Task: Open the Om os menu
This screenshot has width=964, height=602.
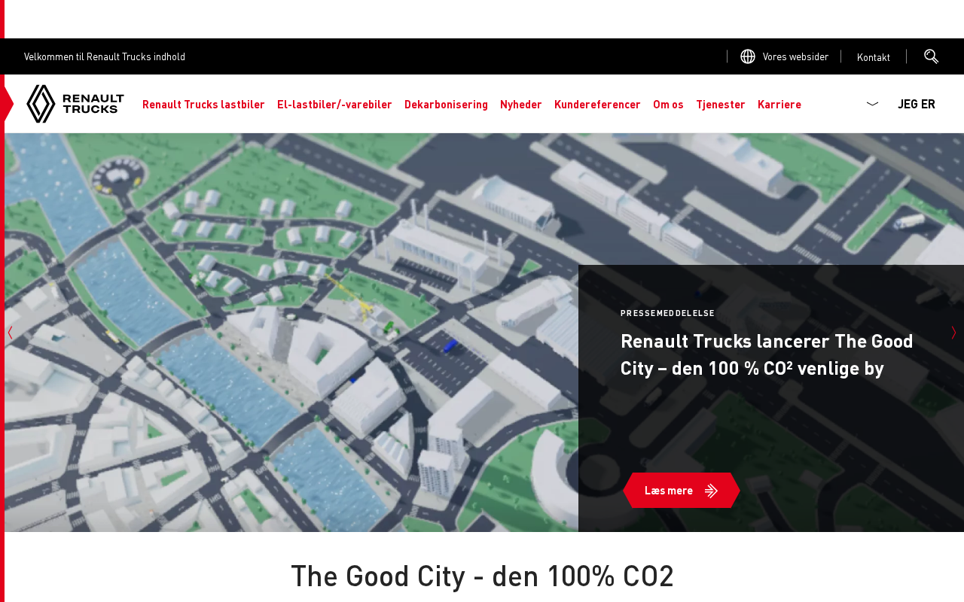Action: pyautogui.click(x=668, y=105)
